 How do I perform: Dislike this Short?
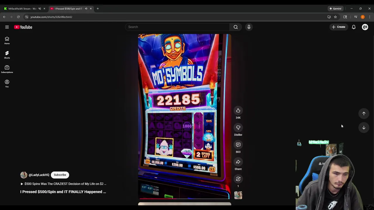pos(238,128)
